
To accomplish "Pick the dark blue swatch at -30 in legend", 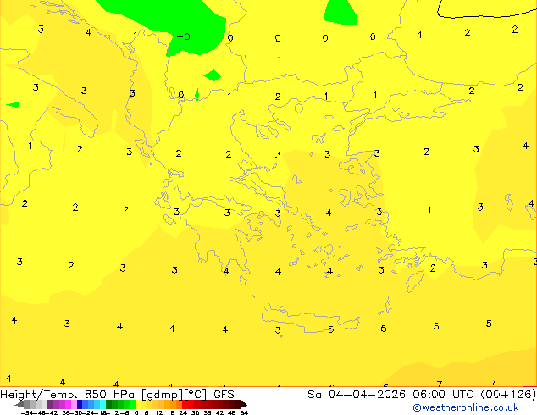I will coord(80,404).
